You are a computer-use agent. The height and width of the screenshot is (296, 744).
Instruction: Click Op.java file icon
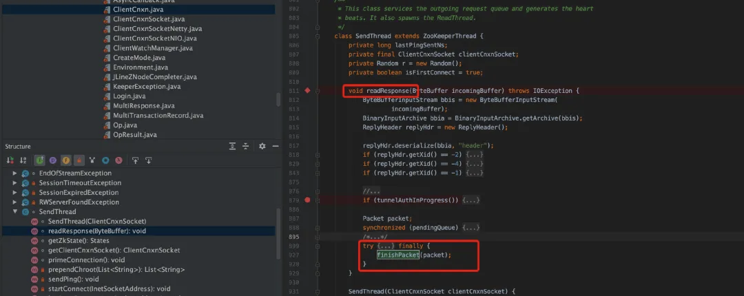pos(107,125)
